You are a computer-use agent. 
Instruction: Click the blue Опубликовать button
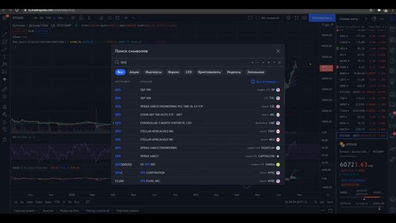pos(322,18)
